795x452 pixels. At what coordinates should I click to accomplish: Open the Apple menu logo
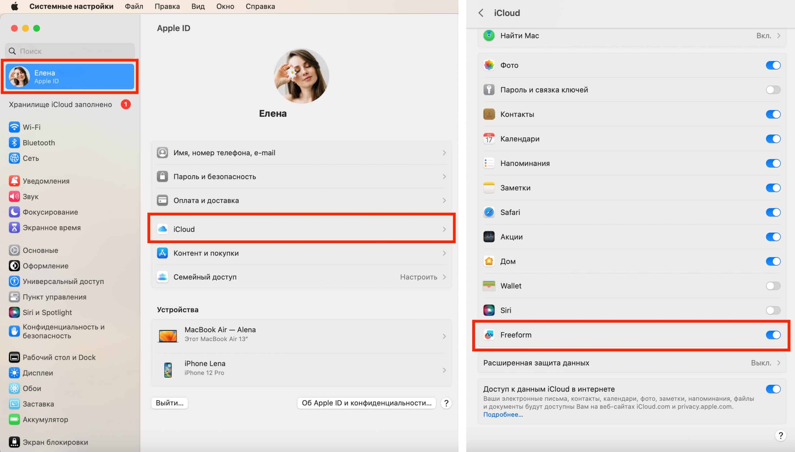14,6
